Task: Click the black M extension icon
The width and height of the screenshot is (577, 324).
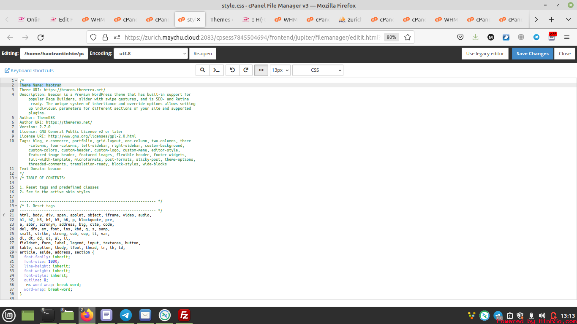Action: [491, 37]
